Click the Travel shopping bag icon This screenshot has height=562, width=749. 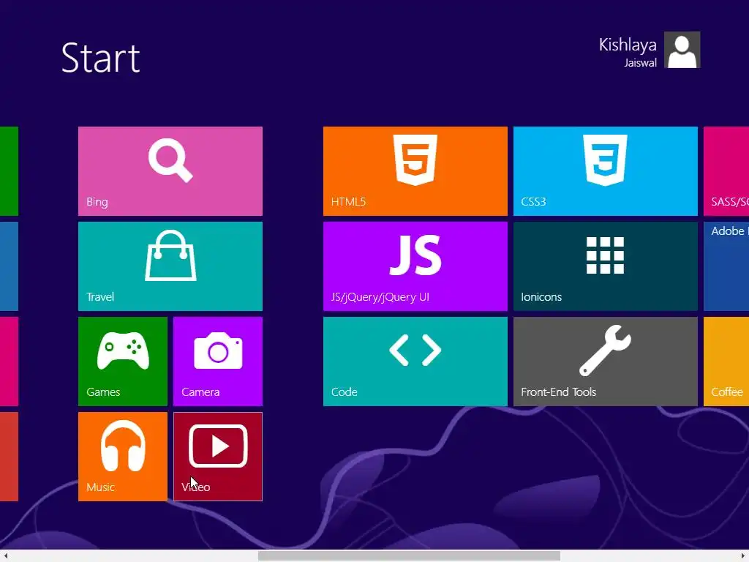pos(170,255)
